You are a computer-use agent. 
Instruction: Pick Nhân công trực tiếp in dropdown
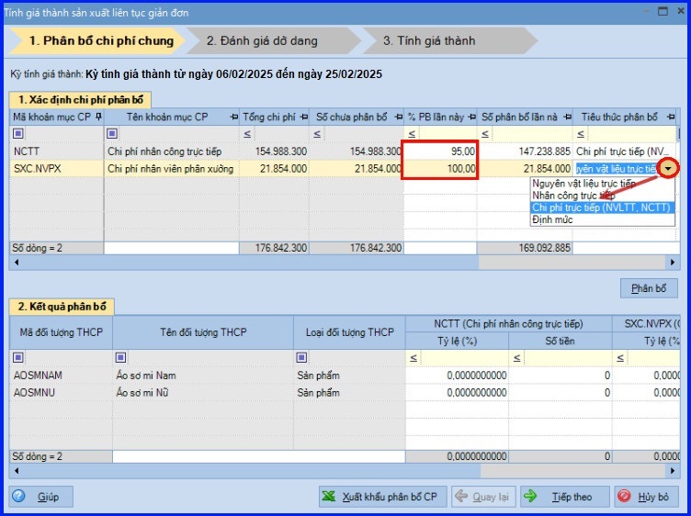click(x=573, y=196)
